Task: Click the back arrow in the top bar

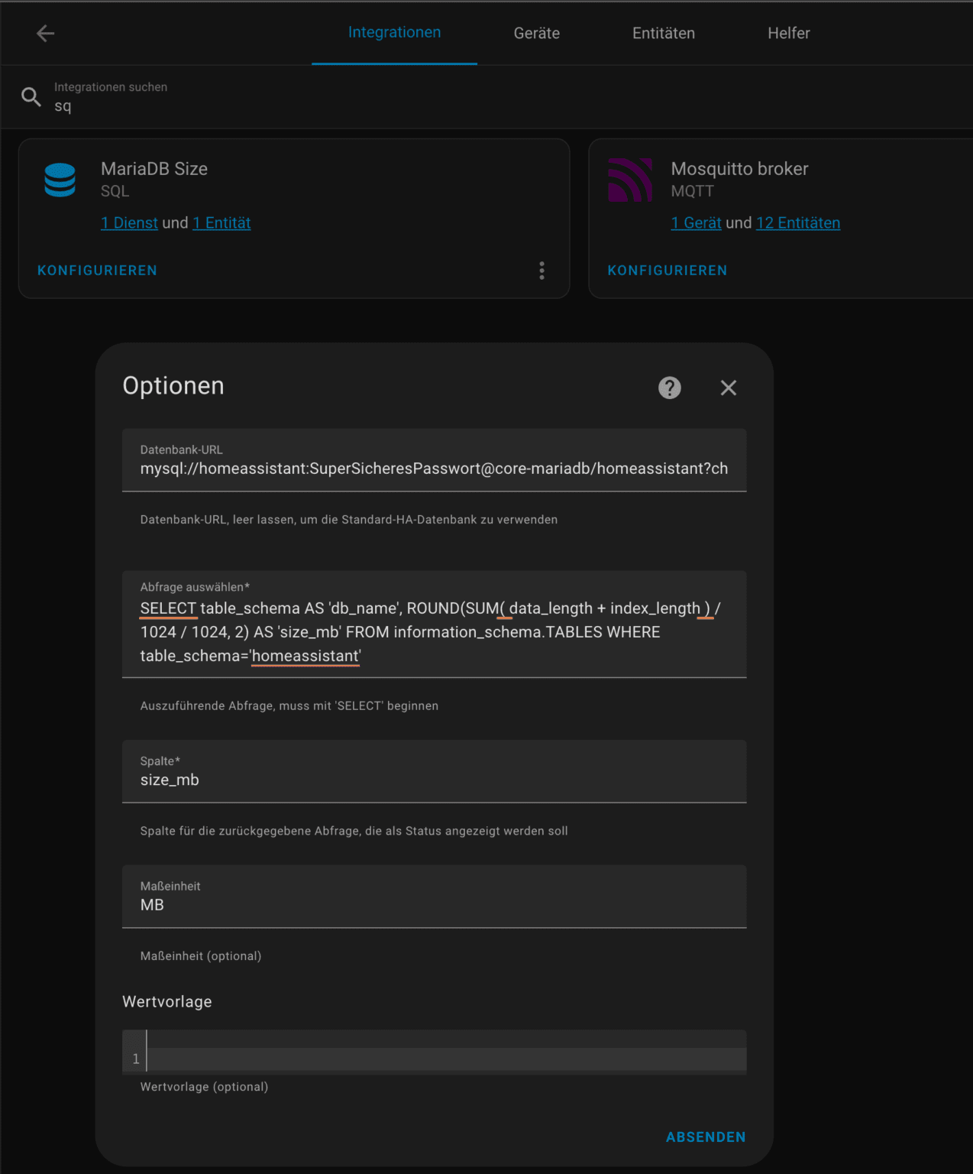Action: point(46,33)
